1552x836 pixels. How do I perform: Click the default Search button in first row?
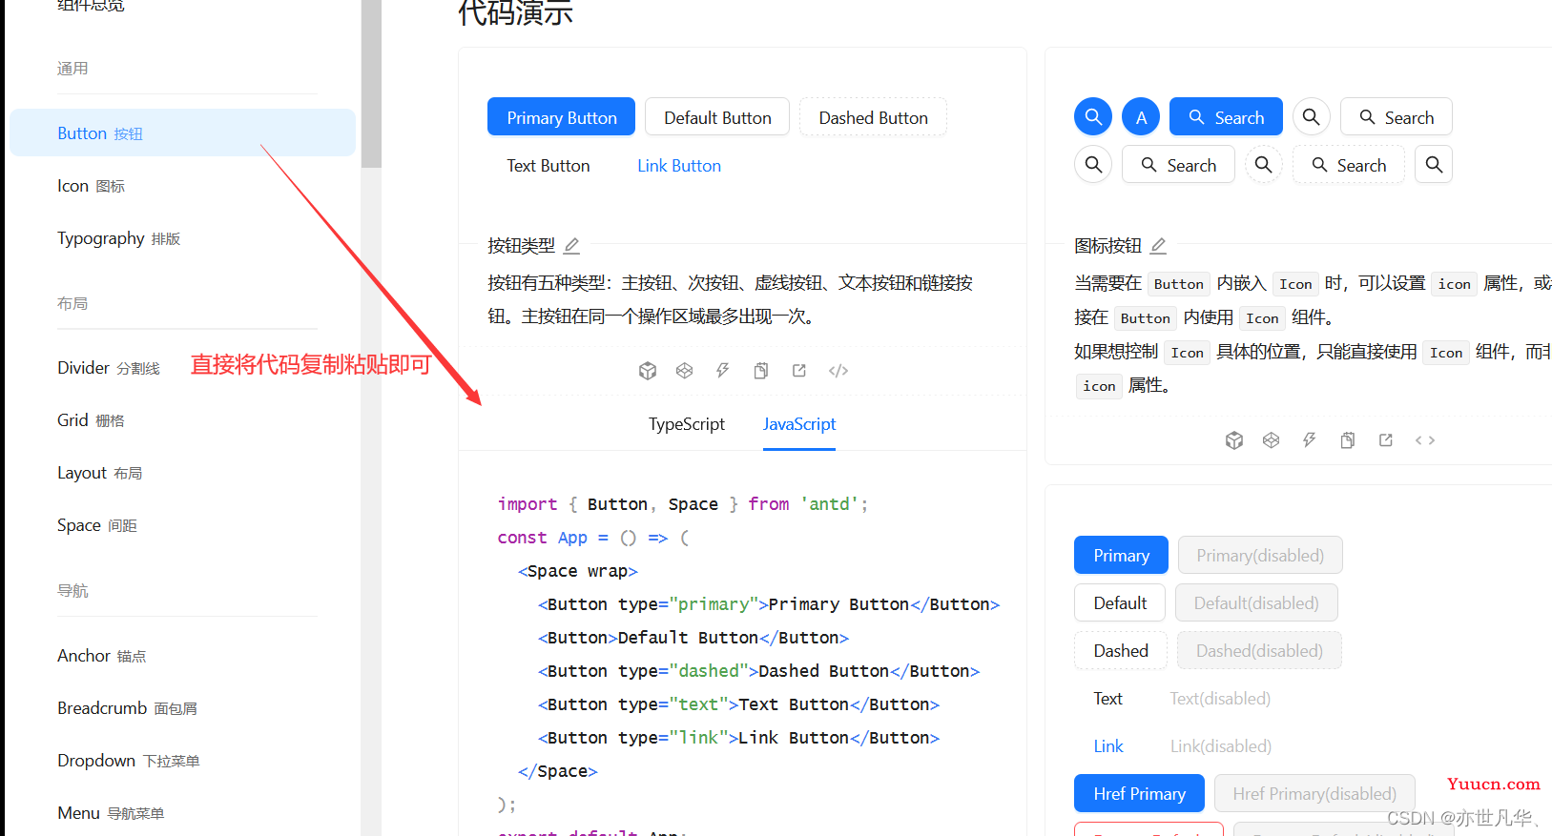click(1397, 116)
